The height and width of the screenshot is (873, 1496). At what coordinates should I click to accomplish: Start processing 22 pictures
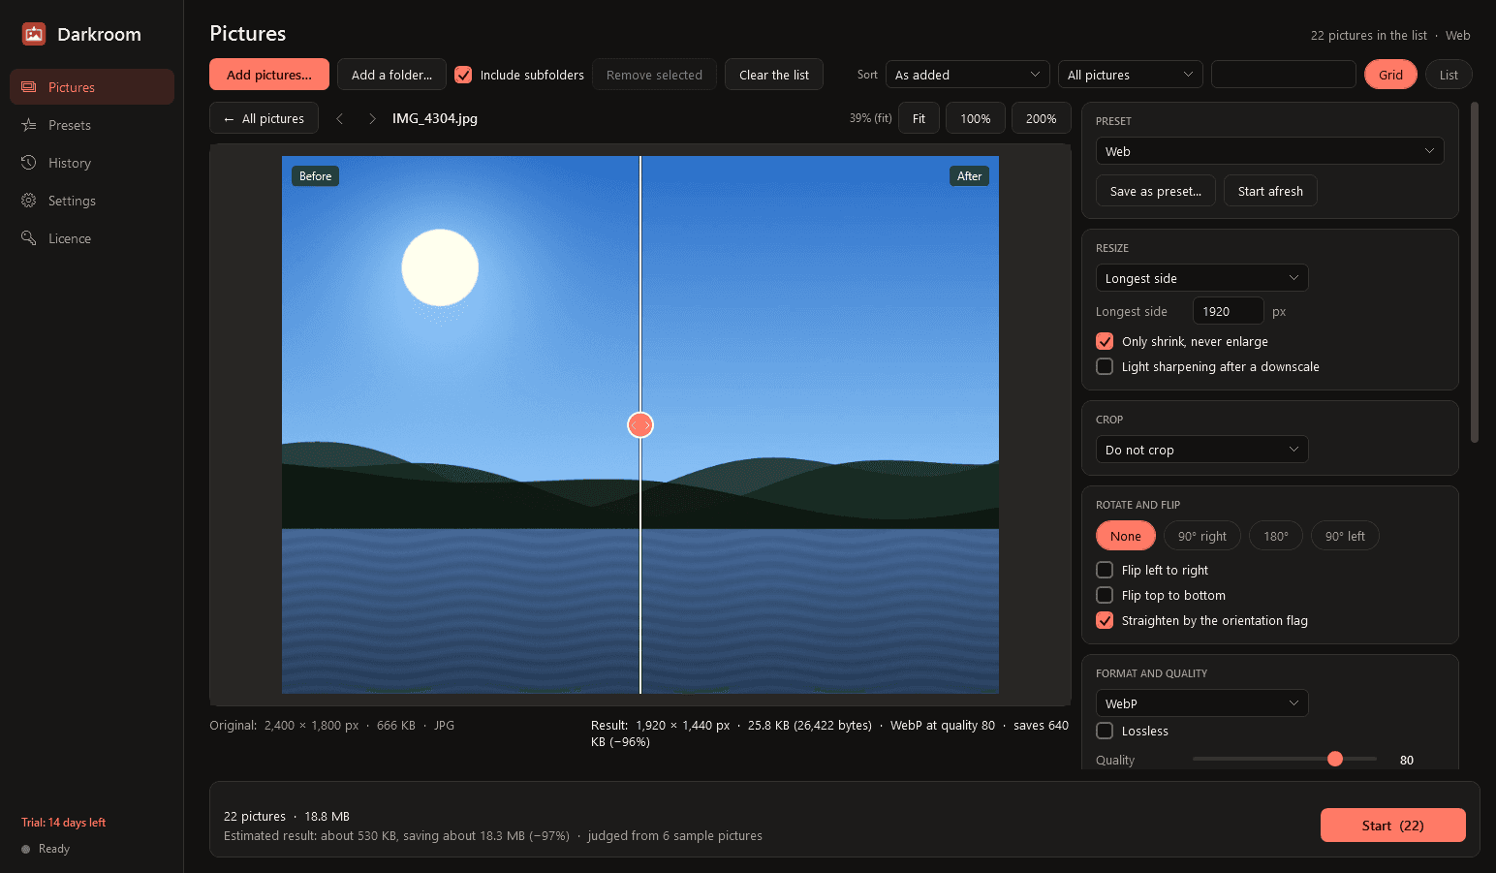tap(1392, 826)
